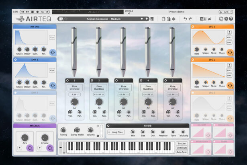
Task: Start recording with the record button
Action: pos(37,12)
